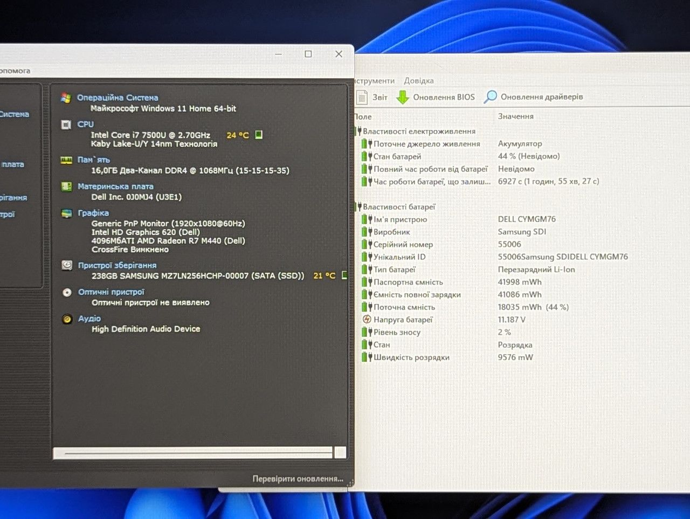Viewport: 690px width, 519px height.
Task: Click the Значення column header
Action: (x=516, y=116)
